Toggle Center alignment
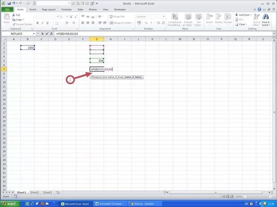 coord(88,23)
